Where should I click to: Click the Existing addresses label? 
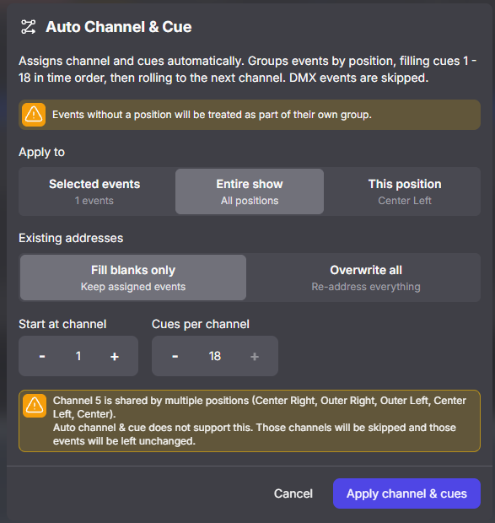pos(71,238)
